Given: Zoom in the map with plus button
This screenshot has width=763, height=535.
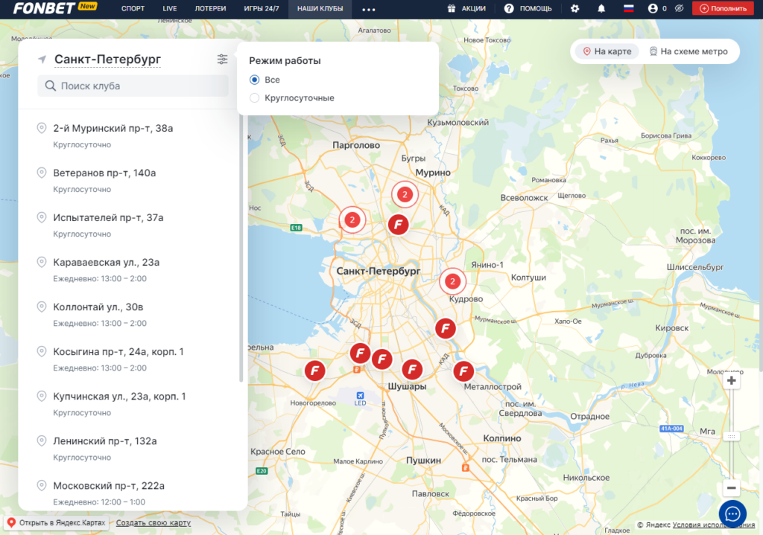Looking at the screenshot, I should (732, 380).
